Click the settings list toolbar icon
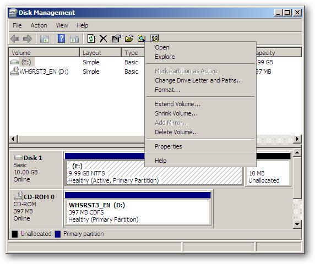The image size is (315, 264). click(x=155, y=38)
